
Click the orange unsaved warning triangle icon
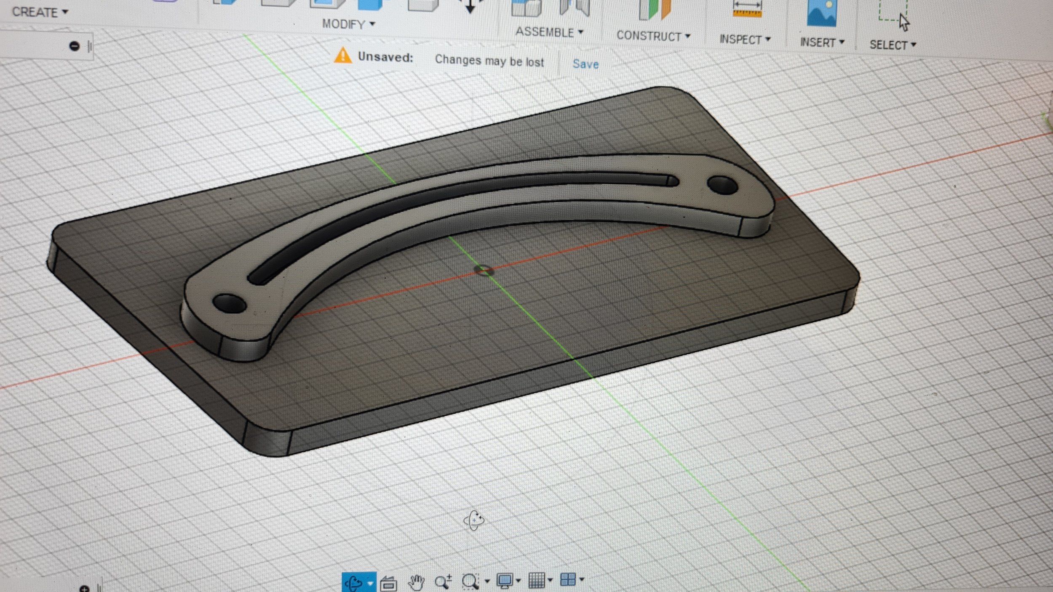coord(342,56)
